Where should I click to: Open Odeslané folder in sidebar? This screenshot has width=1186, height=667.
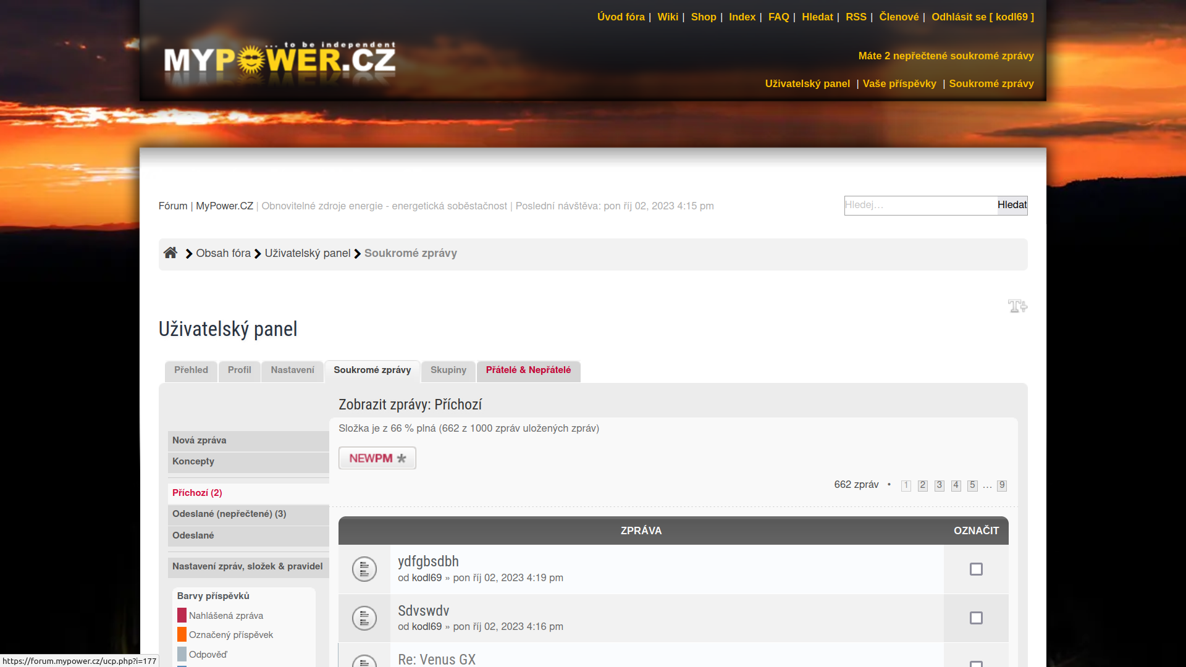[x=193, y=535]
